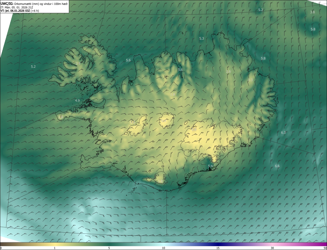Click the 'VT: Þri. 06.01.2026 03Z (+6 h)' line
Screen dimensions: 327x250
pyautogui.click(x=20, y=11)
